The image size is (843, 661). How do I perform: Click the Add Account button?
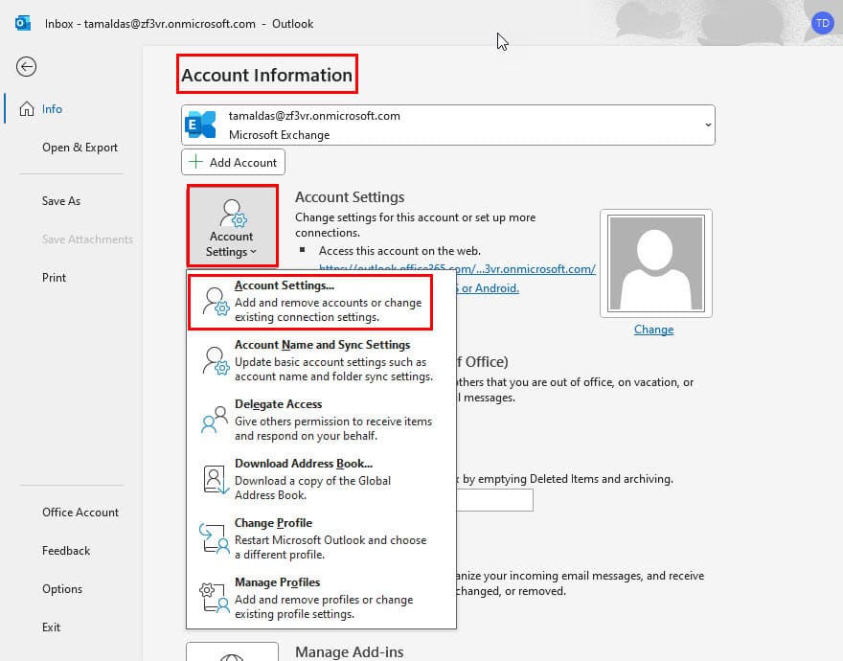click(234, 162)
